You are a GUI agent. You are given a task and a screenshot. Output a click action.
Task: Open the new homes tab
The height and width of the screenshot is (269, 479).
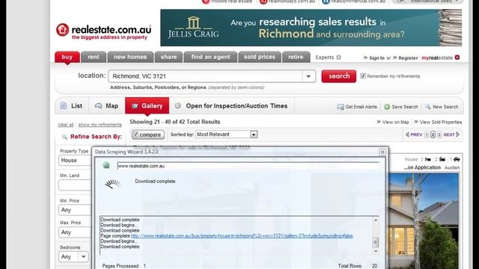coord(130,57)
